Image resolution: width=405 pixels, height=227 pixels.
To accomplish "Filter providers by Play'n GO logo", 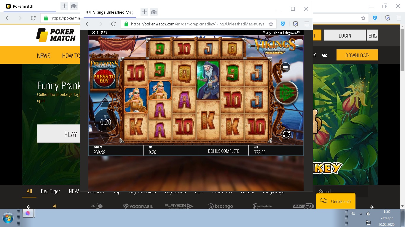I will coord(303,206).
